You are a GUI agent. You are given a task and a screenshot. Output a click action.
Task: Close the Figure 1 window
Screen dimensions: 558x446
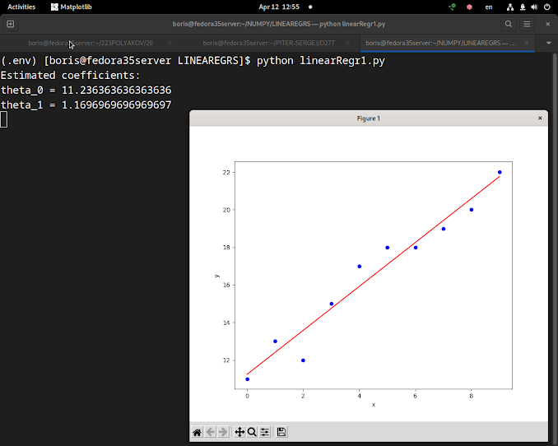(x=540, y=118)
